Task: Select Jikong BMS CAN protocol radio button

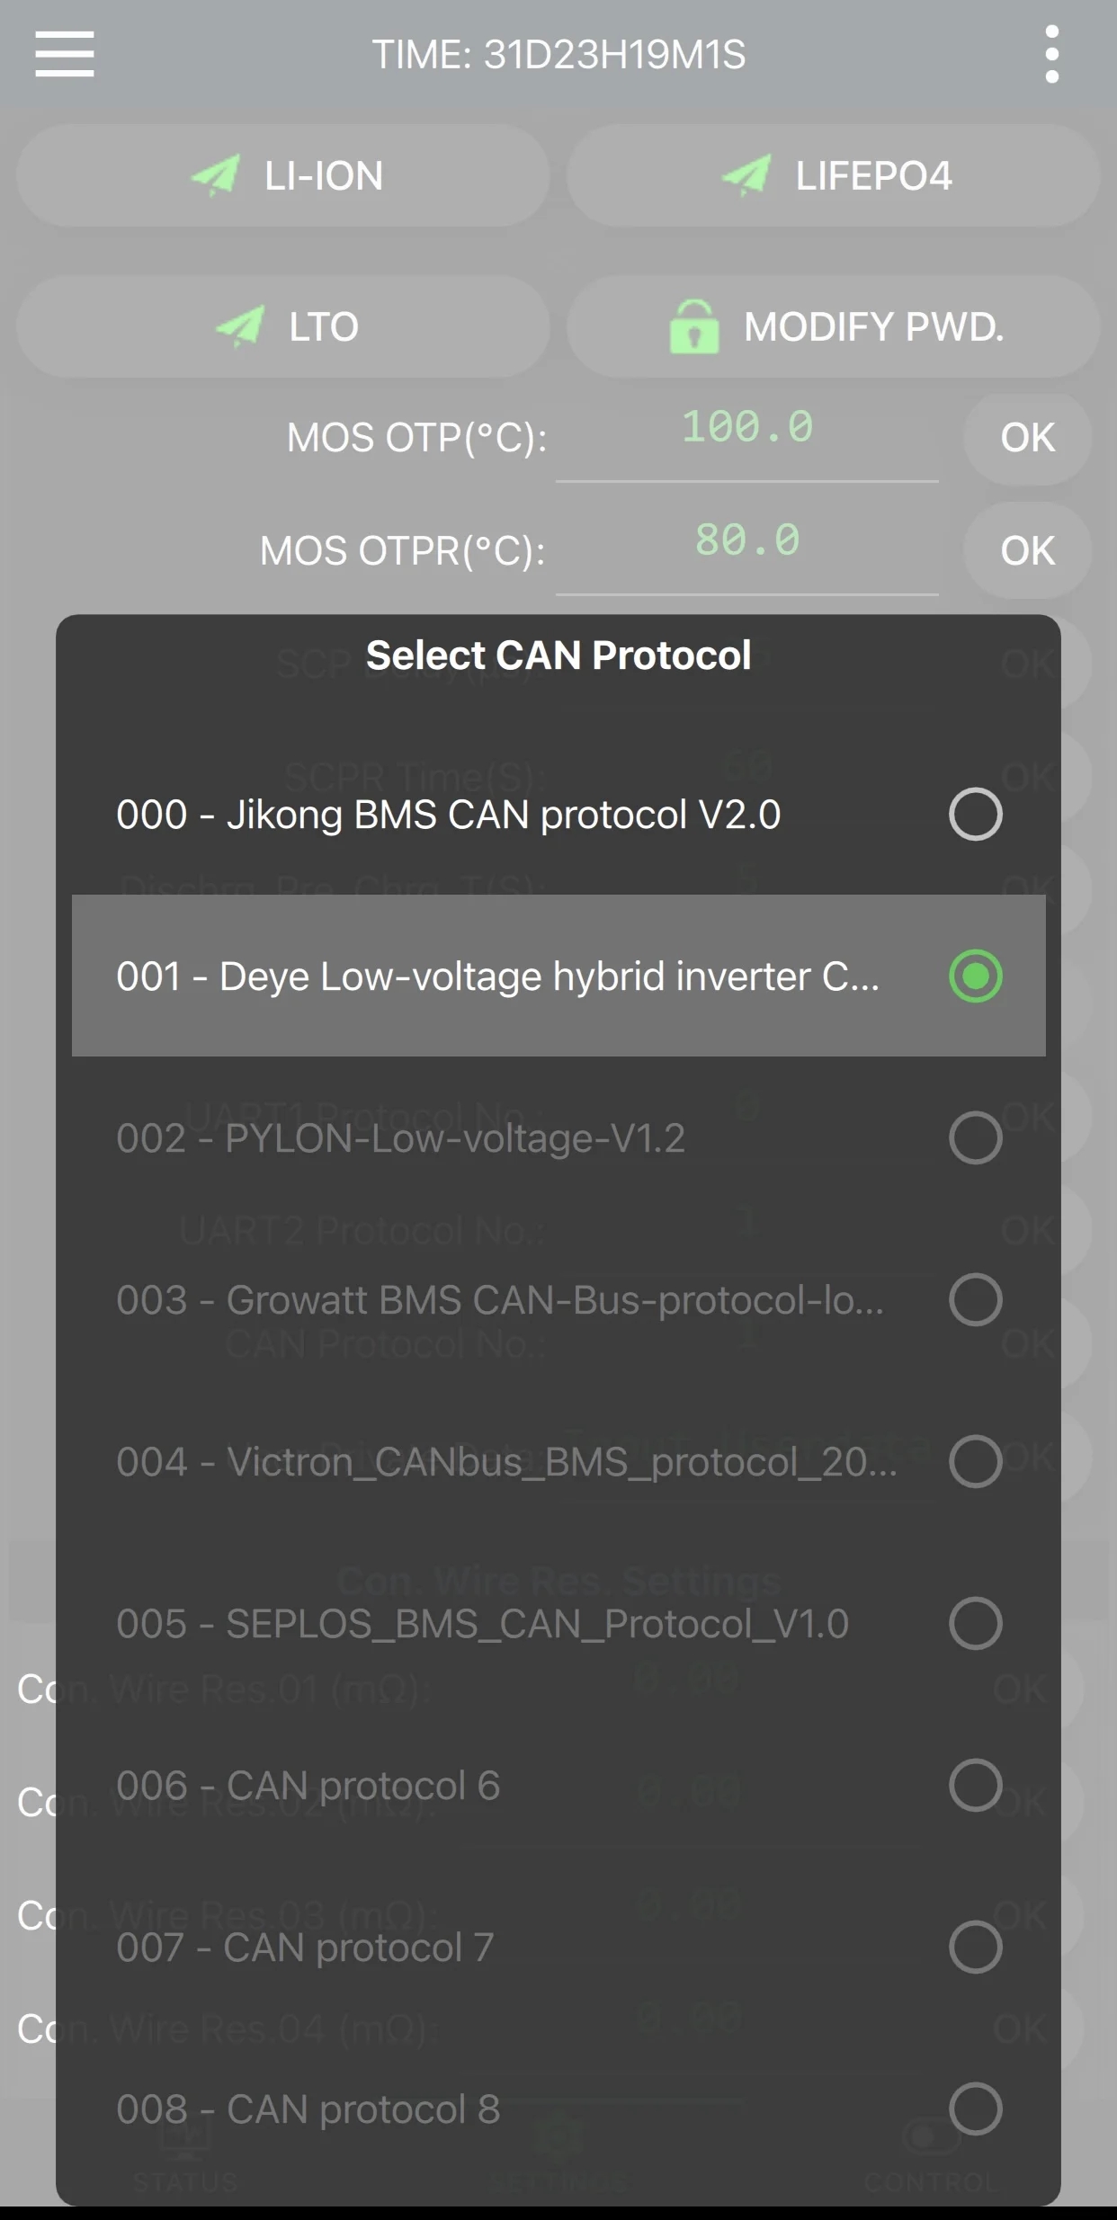Action: 975,815
